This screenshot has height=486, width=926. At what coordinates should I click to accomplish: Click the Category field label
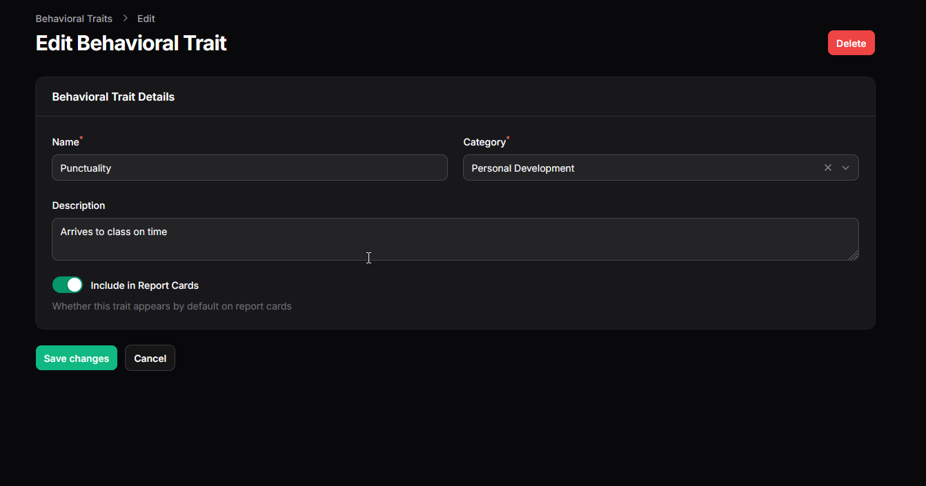(x=484, y=142)
